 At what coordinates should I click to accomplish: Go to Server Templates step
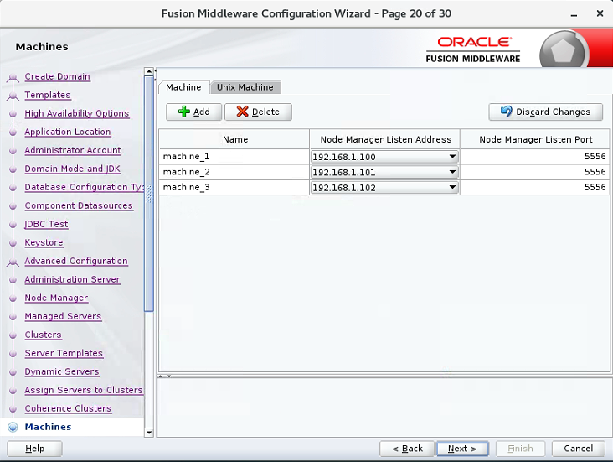tap(64, 353)
